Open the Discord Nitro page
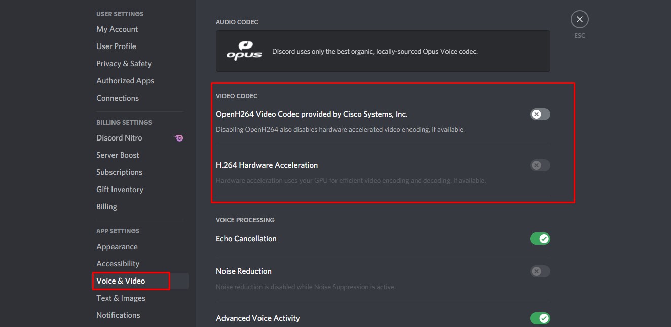Screen dimensions: 671x327 pos(119,137)
